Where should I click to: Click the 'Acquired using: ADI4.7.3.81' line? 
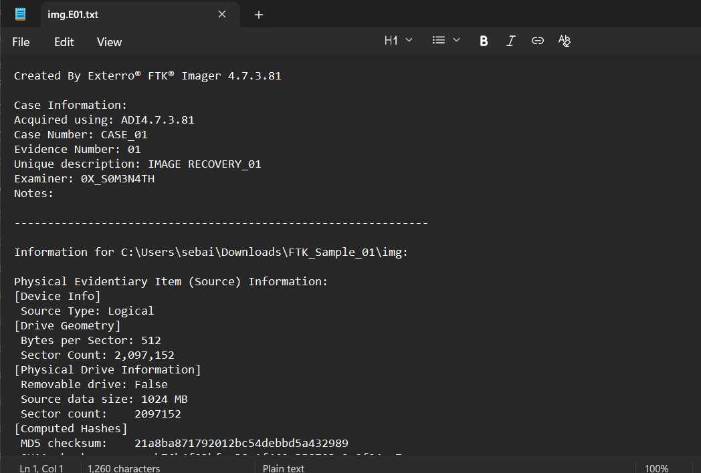click(x=104, y=120)
